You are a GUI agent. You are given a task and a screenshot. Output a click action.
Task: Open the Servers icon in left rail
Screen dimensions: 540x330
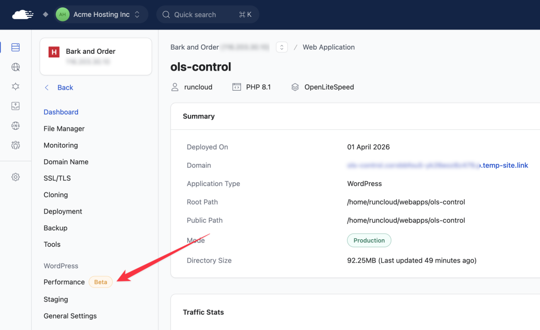tap(15, 47)
